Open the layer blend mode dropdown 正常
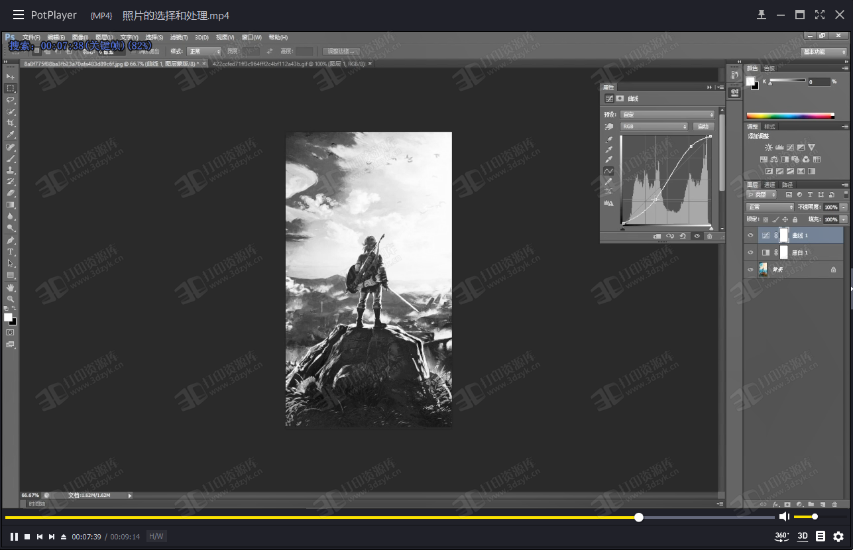The width and height of the screenshot is (853, 550). [769, 207]
